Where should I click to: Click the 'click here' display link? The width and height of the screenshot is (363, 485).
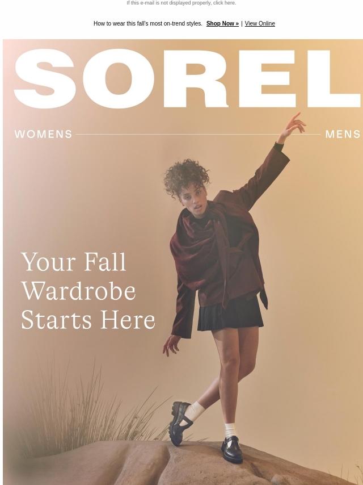point(224,3)
